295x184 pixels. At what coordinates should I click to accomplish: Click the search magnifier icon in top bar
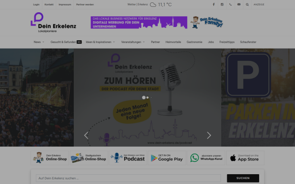pos(247,4)
